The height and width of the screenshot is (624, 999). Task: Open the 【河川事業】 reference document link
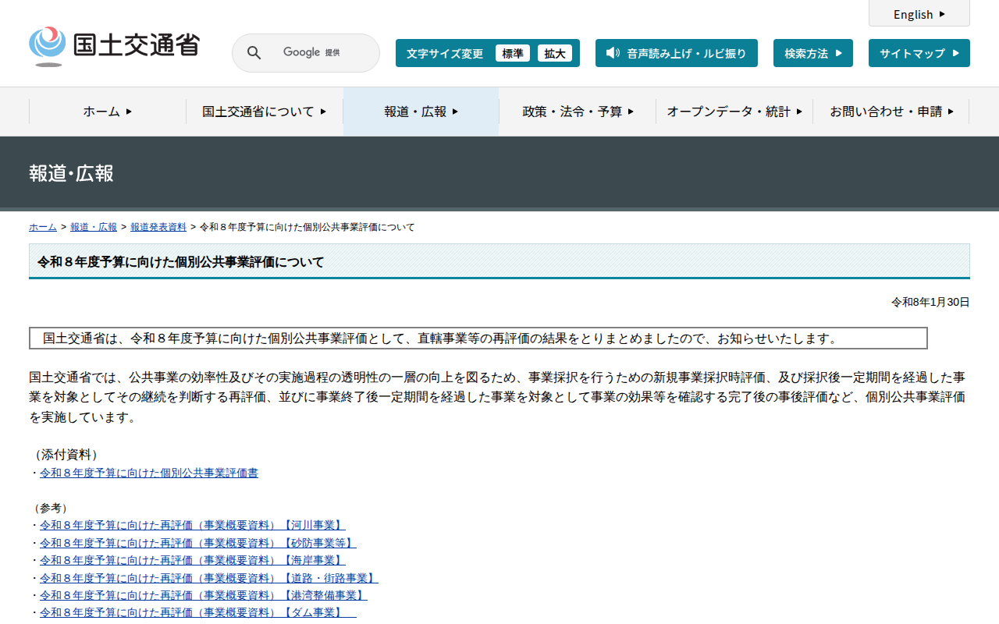coord(192,525)
